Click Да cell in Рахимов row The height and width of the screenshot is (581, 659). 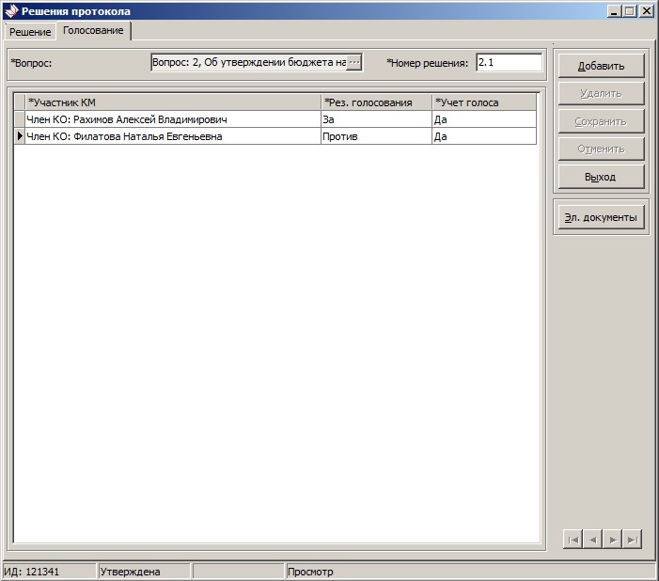pyautogui.click(x=484, y=119)
